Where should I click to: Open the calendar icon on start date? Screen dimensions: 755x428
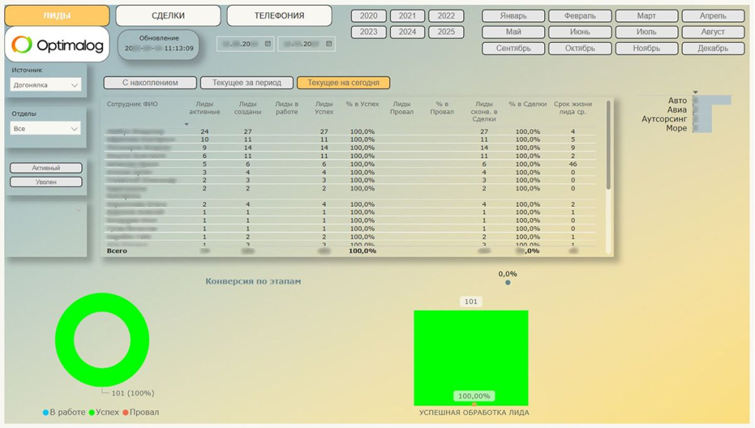(x=268, y=44)
